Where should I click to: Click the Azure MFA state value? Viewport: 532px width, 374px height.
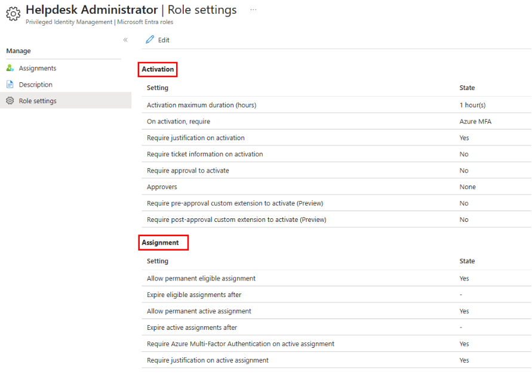click(x=475, y=122)
